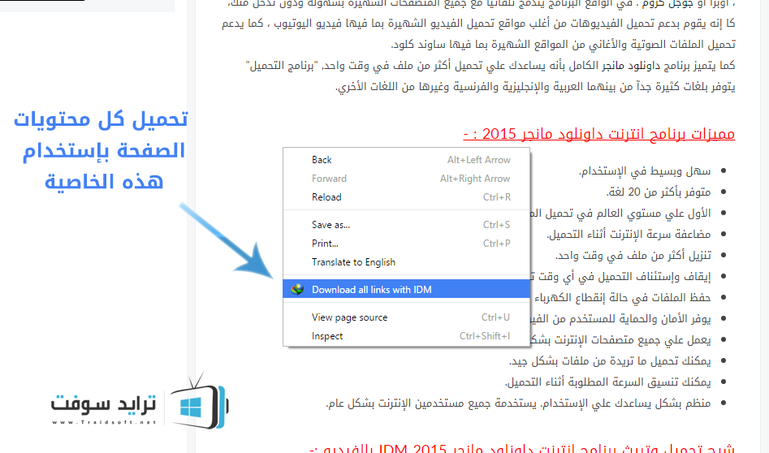This screenshot has width=769, height=453.
Task: Click bullet يمكنك تنسيق السرعة المطلوبة أثناء التحميل
Action: coord(607,382)
